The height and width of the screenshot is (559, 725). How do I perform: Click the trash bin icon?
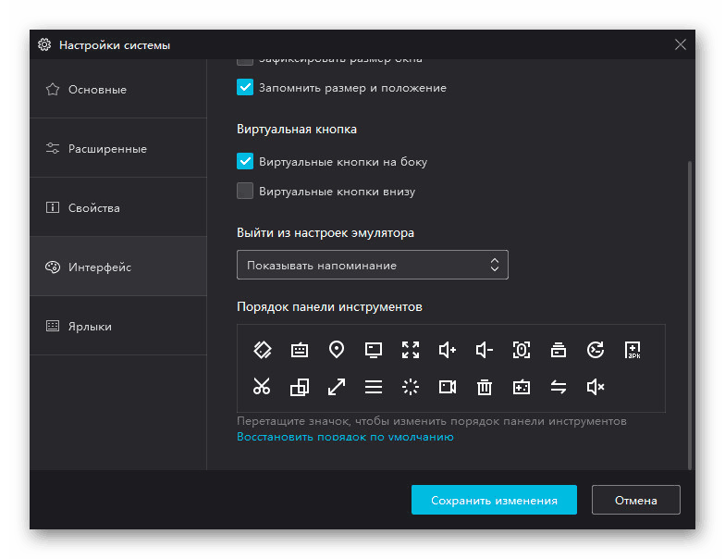485,387
